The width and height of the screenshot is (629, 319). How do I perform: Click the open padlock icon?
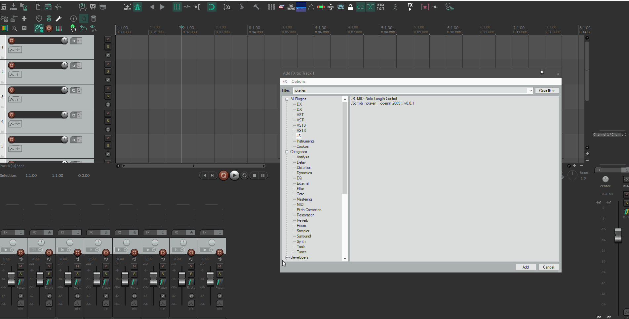(x=350, y=7)
